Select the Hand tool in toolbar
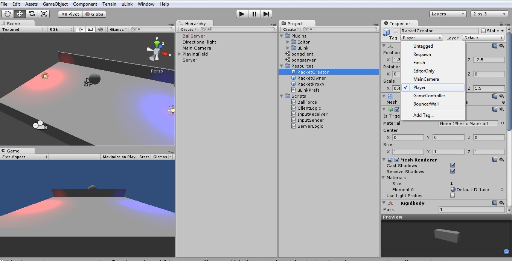 click(x=8, y=14)
